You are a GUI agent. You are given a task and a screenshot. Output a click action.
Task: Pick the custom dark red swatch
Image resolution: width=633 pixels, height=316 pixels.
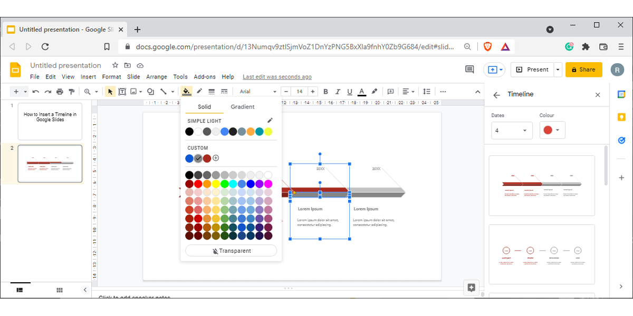207,158
